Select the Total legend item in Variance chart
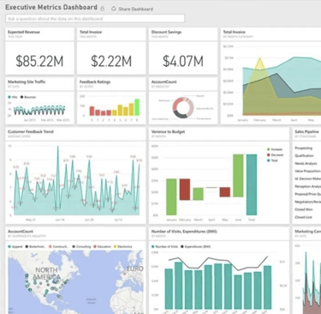 point(272,160)
